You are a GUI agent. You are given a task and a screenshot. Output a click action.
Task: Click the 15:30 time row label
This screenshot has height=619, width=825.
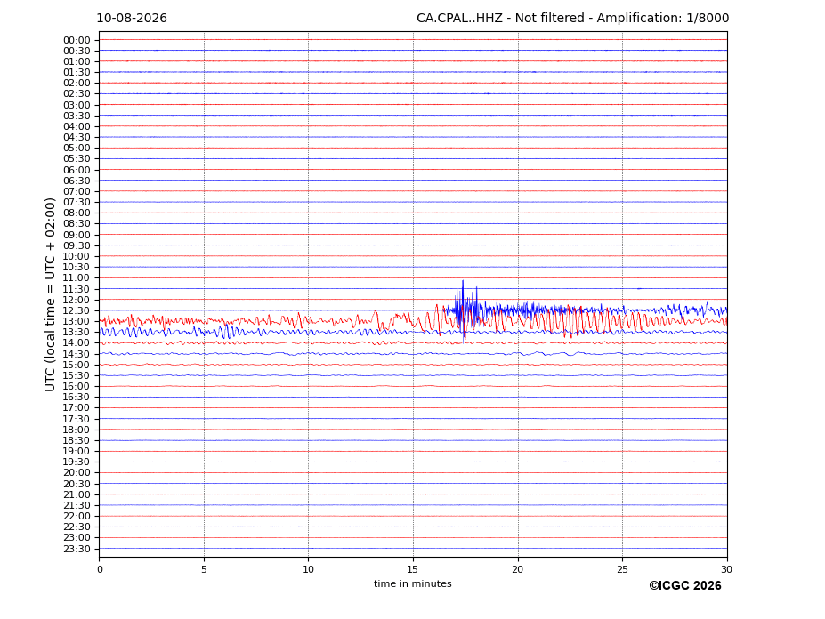tap(77, 376)
